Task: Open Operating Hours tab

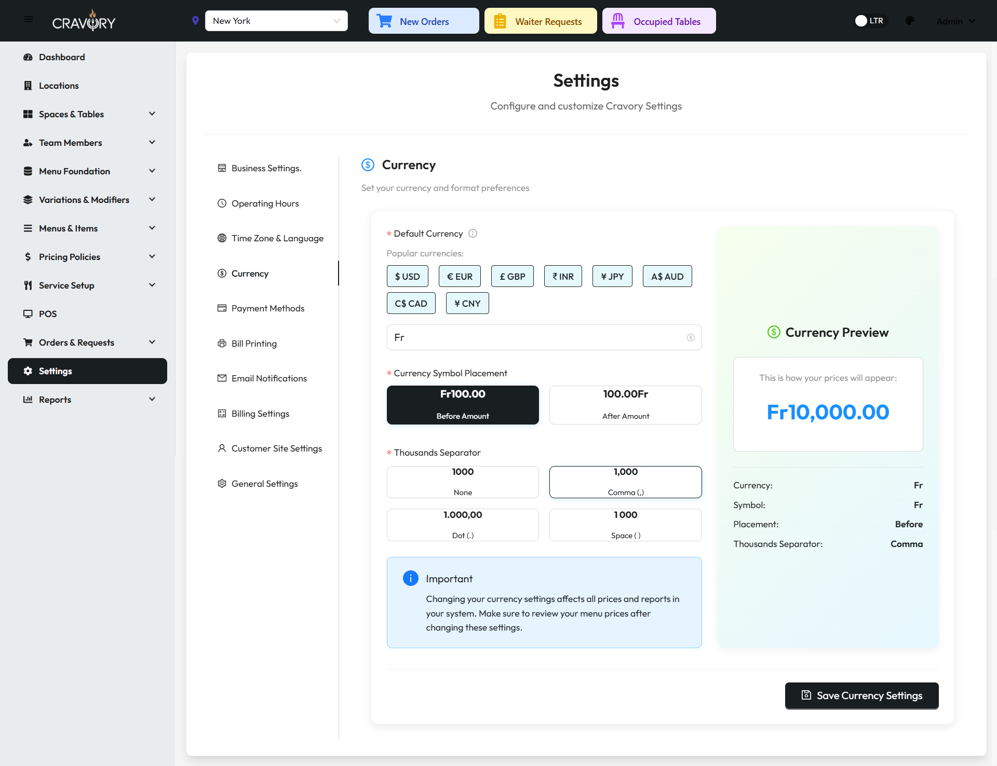Action: (265, 203)
